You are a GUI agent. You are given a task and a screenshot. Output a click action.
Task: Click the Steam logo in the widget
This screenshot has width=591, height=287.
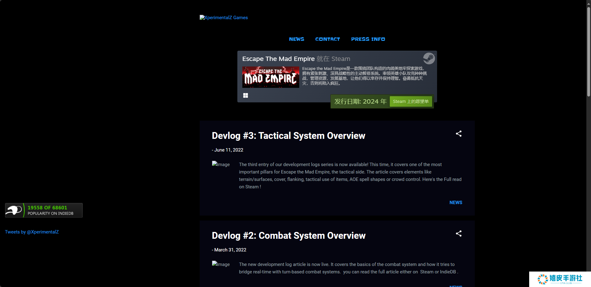(429, 58)
